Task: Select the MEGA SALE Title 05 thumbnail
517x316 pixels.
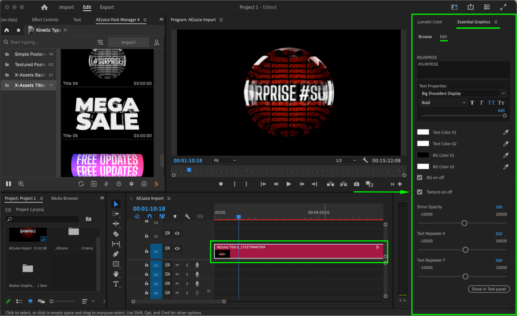Action: (107, 114)
